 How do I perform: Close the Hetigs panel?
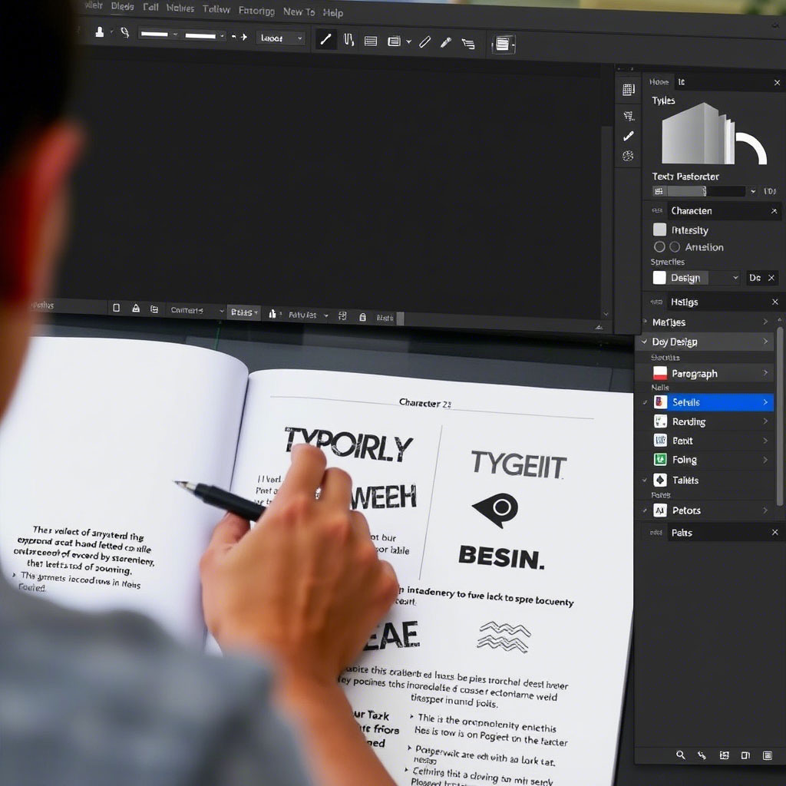[775, 302]
